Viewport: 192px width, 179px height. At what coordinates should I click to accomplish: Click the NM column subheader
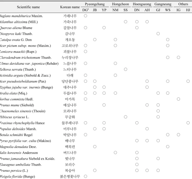(115, 10)
